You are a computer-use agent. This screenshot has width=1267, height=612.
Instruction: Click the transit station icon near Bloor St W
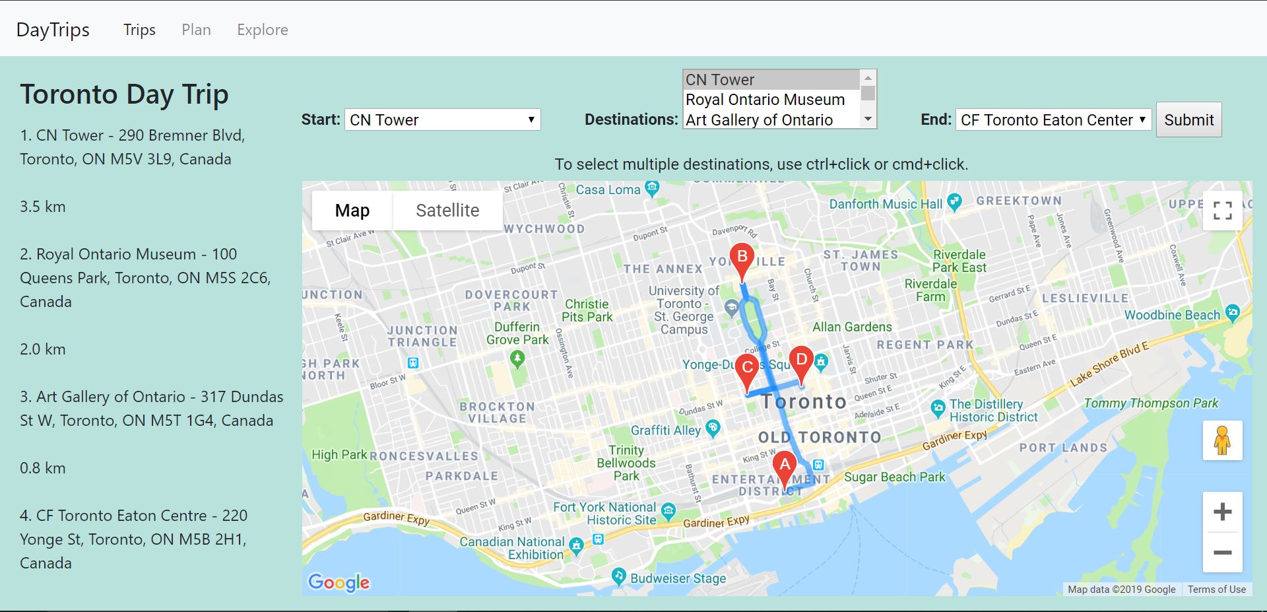(x=413, y=362)
